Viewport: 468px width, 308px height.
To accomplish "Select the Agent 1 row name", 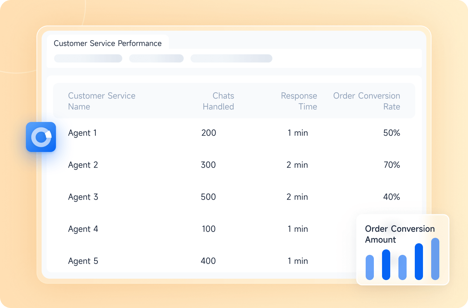I will (83, 133).
